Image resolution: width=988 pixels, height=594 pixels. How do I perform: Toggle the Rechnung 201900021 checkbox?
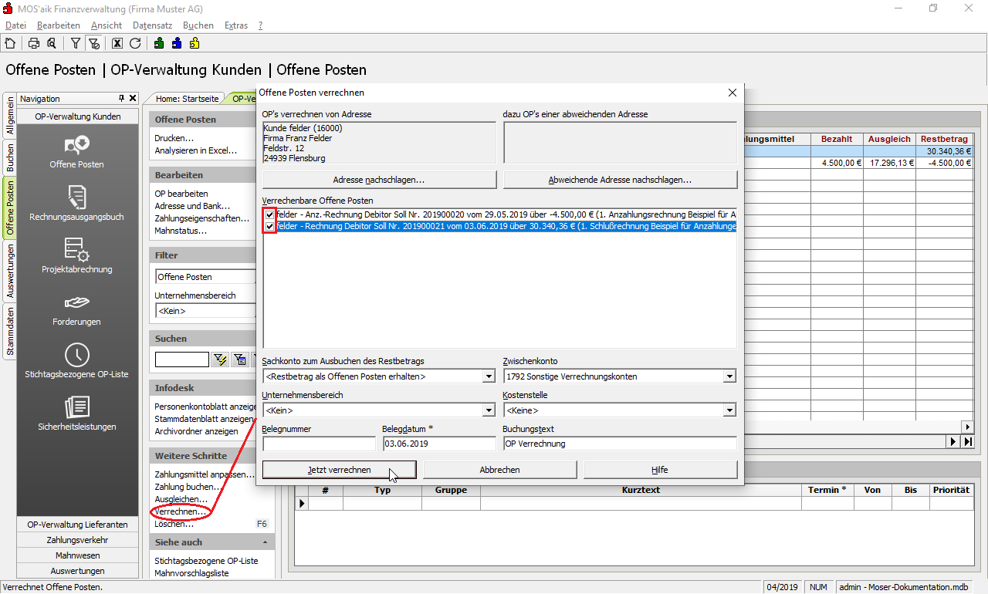tap(269, 227)
